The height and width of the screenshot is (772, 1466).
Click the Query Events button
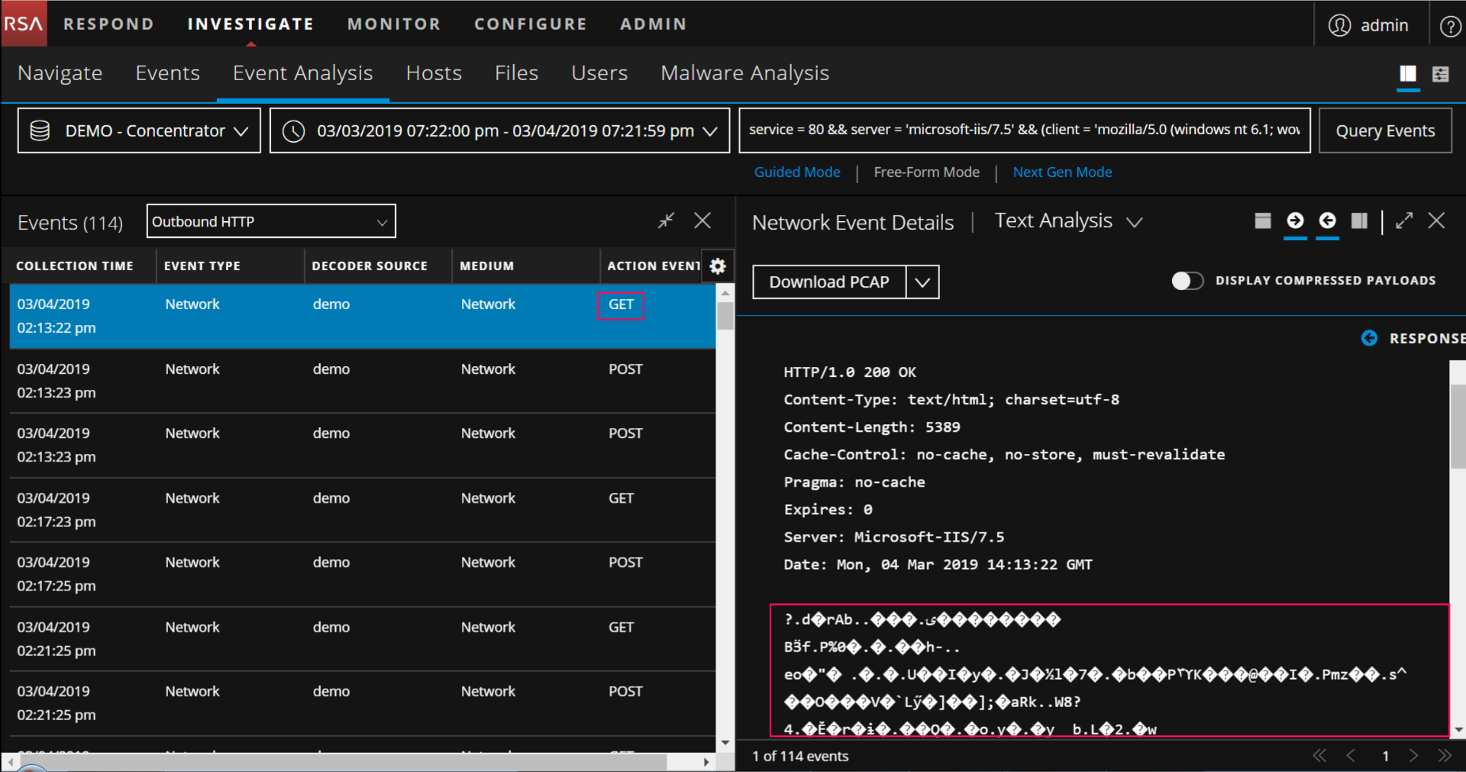(x=1384, y=130)
